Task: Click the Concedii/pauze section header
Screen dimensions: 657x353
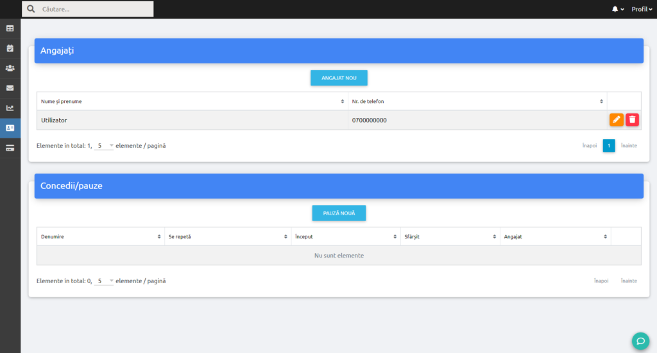Action: 339,186
